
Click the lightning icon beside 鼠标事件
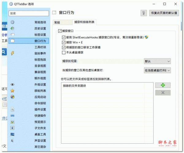point(13,53)
